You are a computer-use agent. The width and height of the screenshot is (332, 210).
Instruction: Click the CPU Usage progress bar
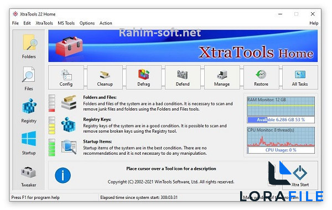(281, 150)
